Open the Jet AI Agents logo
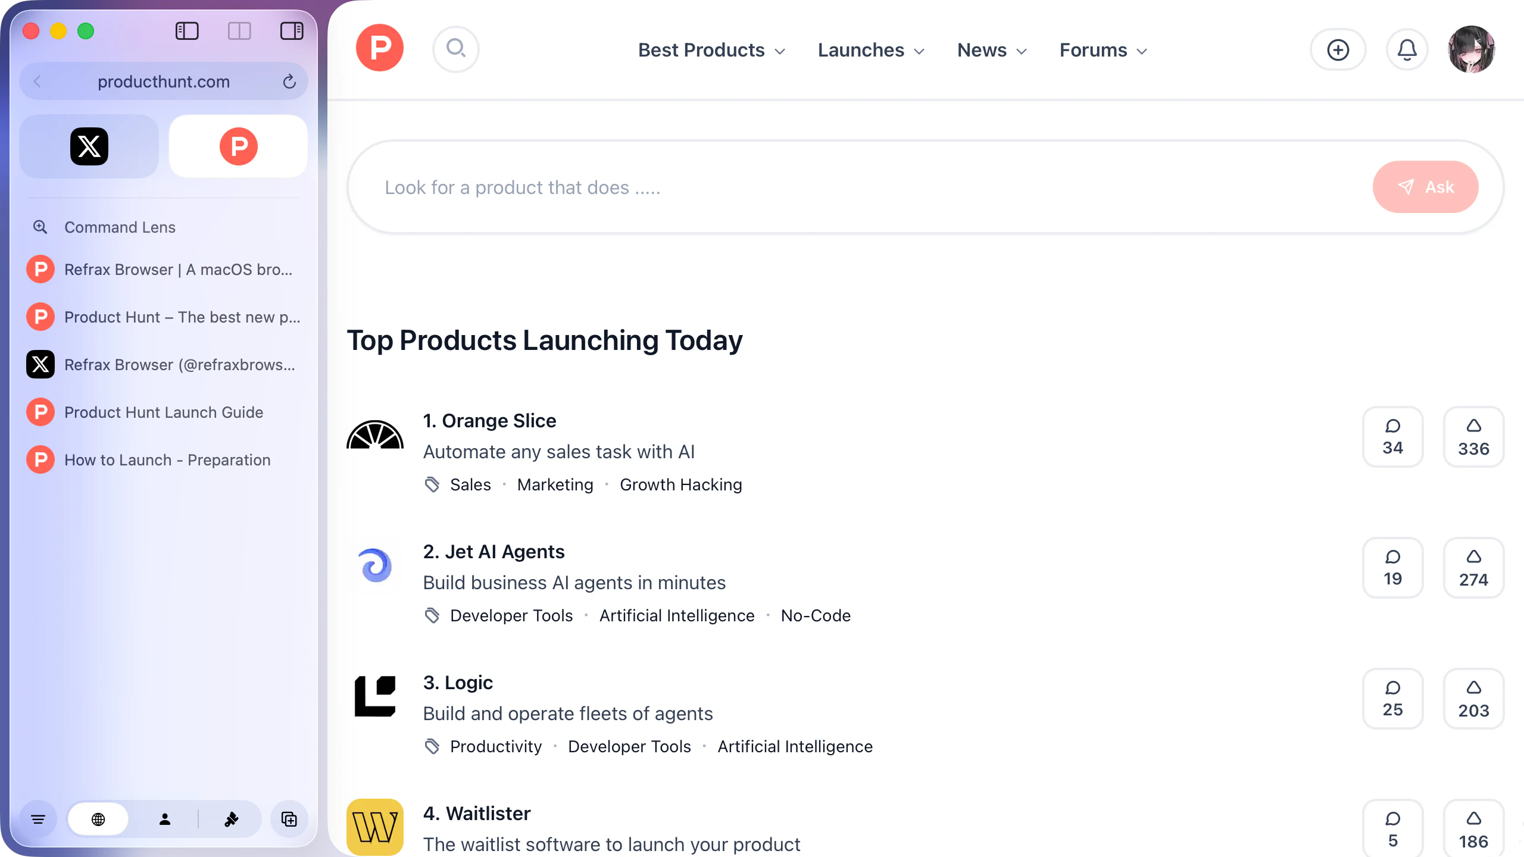Image resolution: width=1524 pixels, height=857 pixels. (x=375, y=565)
